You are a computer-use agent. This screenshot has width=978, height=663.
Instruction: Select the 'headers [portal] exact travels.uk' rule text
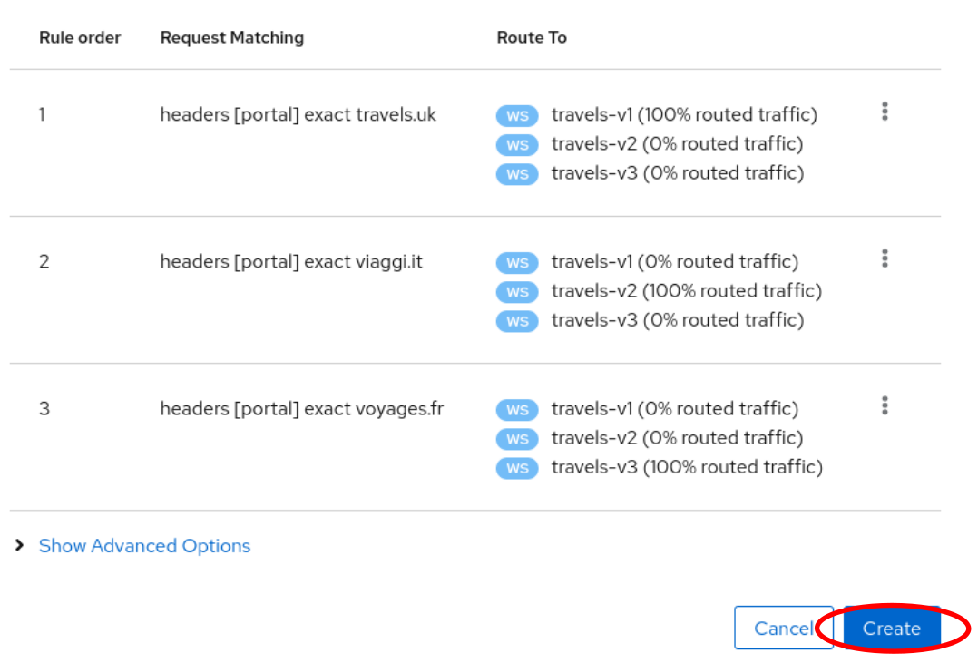click(298, 114)
